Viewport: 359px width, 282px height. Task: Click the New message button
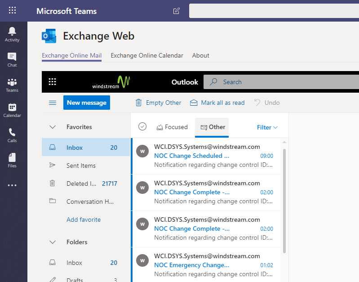[87, 103]
